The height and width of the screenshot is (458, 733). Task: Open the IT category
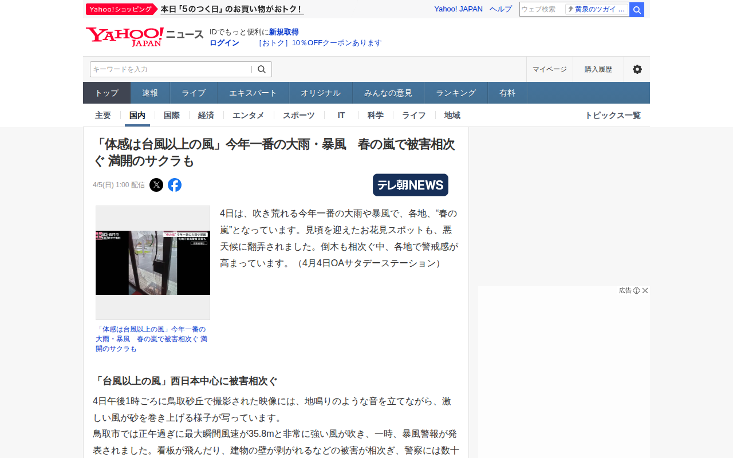point(341,115)
